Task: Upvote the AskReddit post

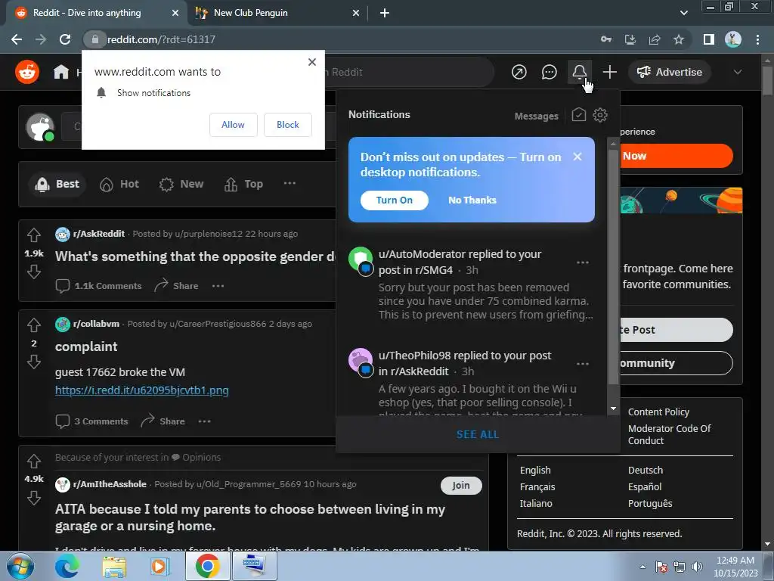Action: click(x=33, y=235)
